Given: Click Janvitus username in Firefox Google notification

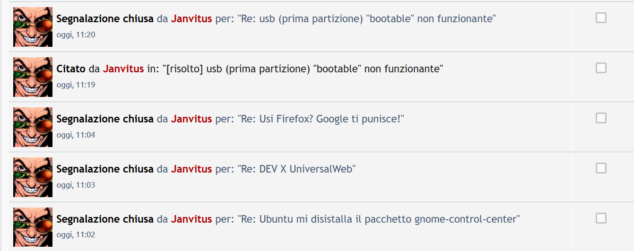Looking at the screenshot, I should coord(191,119).
